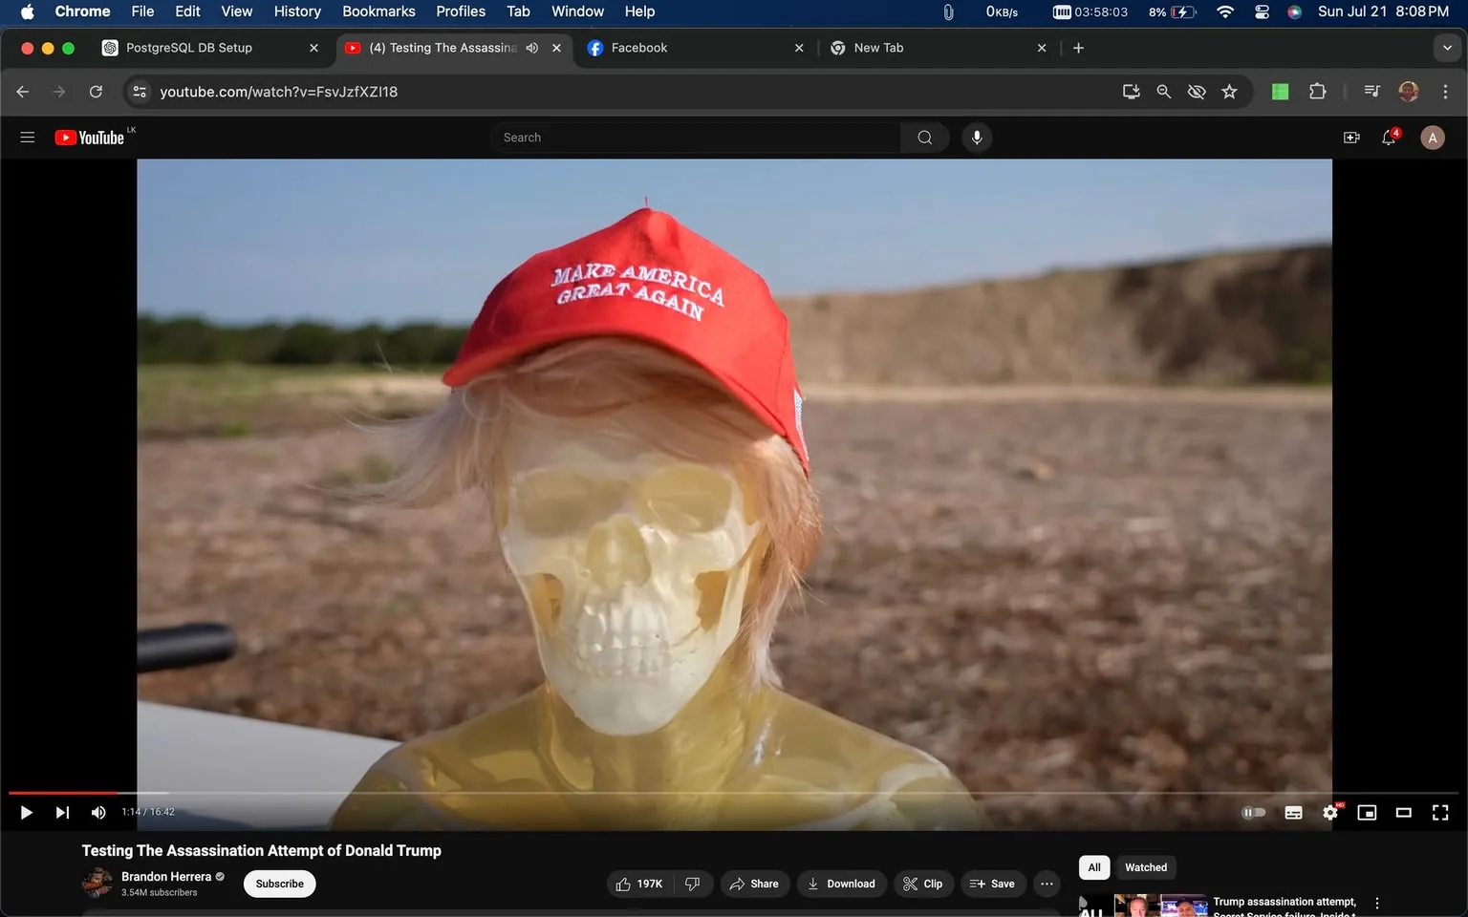The image size is (1468, 917).
Task: Switch player to theater mode
Action: (x=1403, y=812)
